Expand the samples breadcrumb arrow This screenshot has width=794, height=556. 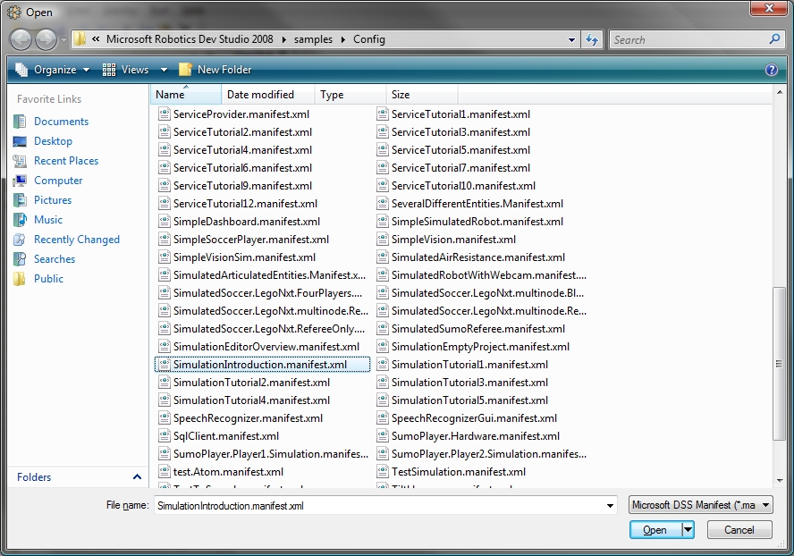[x=342, y=39]
